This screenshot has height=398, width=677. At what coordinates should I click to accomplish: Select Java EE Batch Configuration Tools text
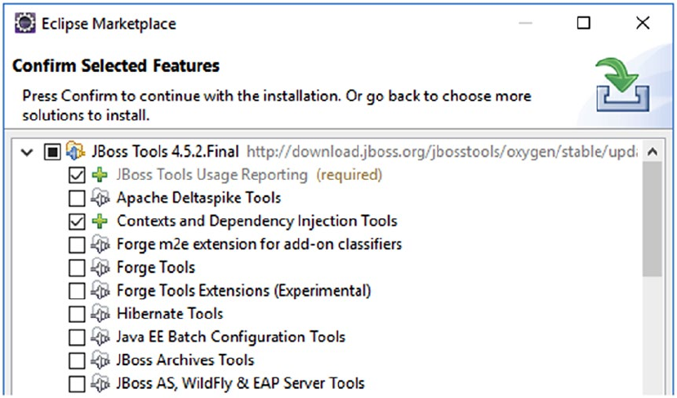coord(231,337)
